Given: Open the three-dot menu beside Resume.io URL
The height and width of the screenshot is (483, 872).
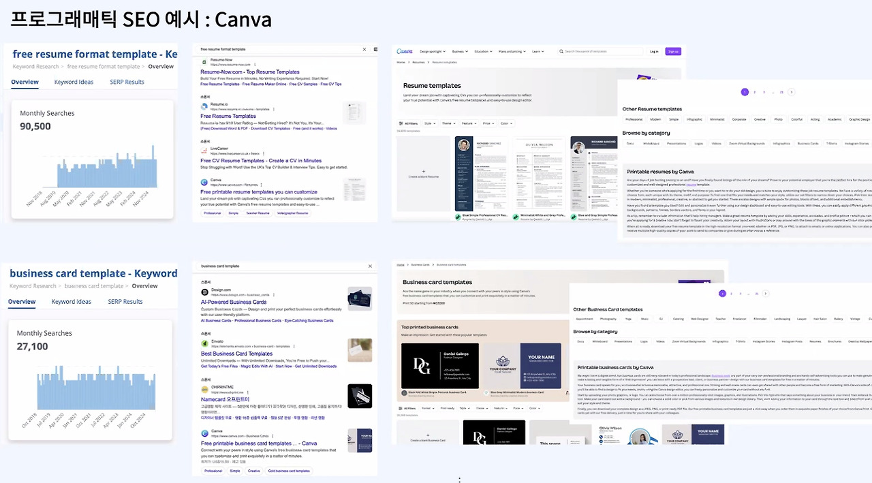Looking at the screenshot, I should pyautogui.click(x=272, y=109).
